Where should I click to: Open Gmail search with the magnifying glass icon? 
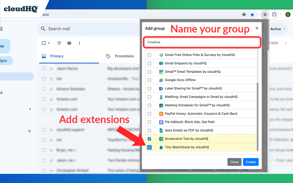tap(43, 29)
